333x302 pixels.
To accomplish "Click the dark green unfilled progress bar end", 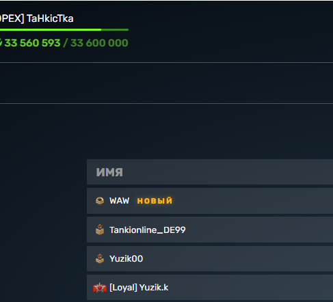I will pos(115,29).
